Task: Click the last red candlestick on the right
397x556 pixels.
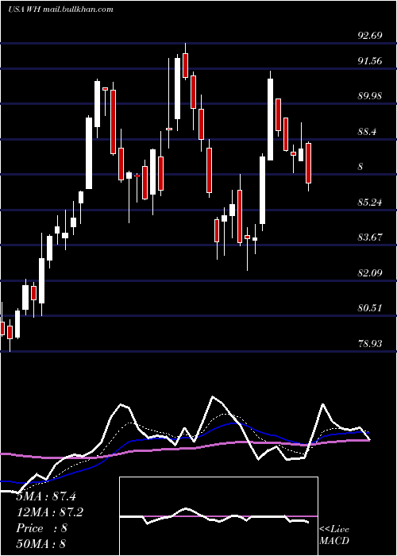Action: point(308,163)
